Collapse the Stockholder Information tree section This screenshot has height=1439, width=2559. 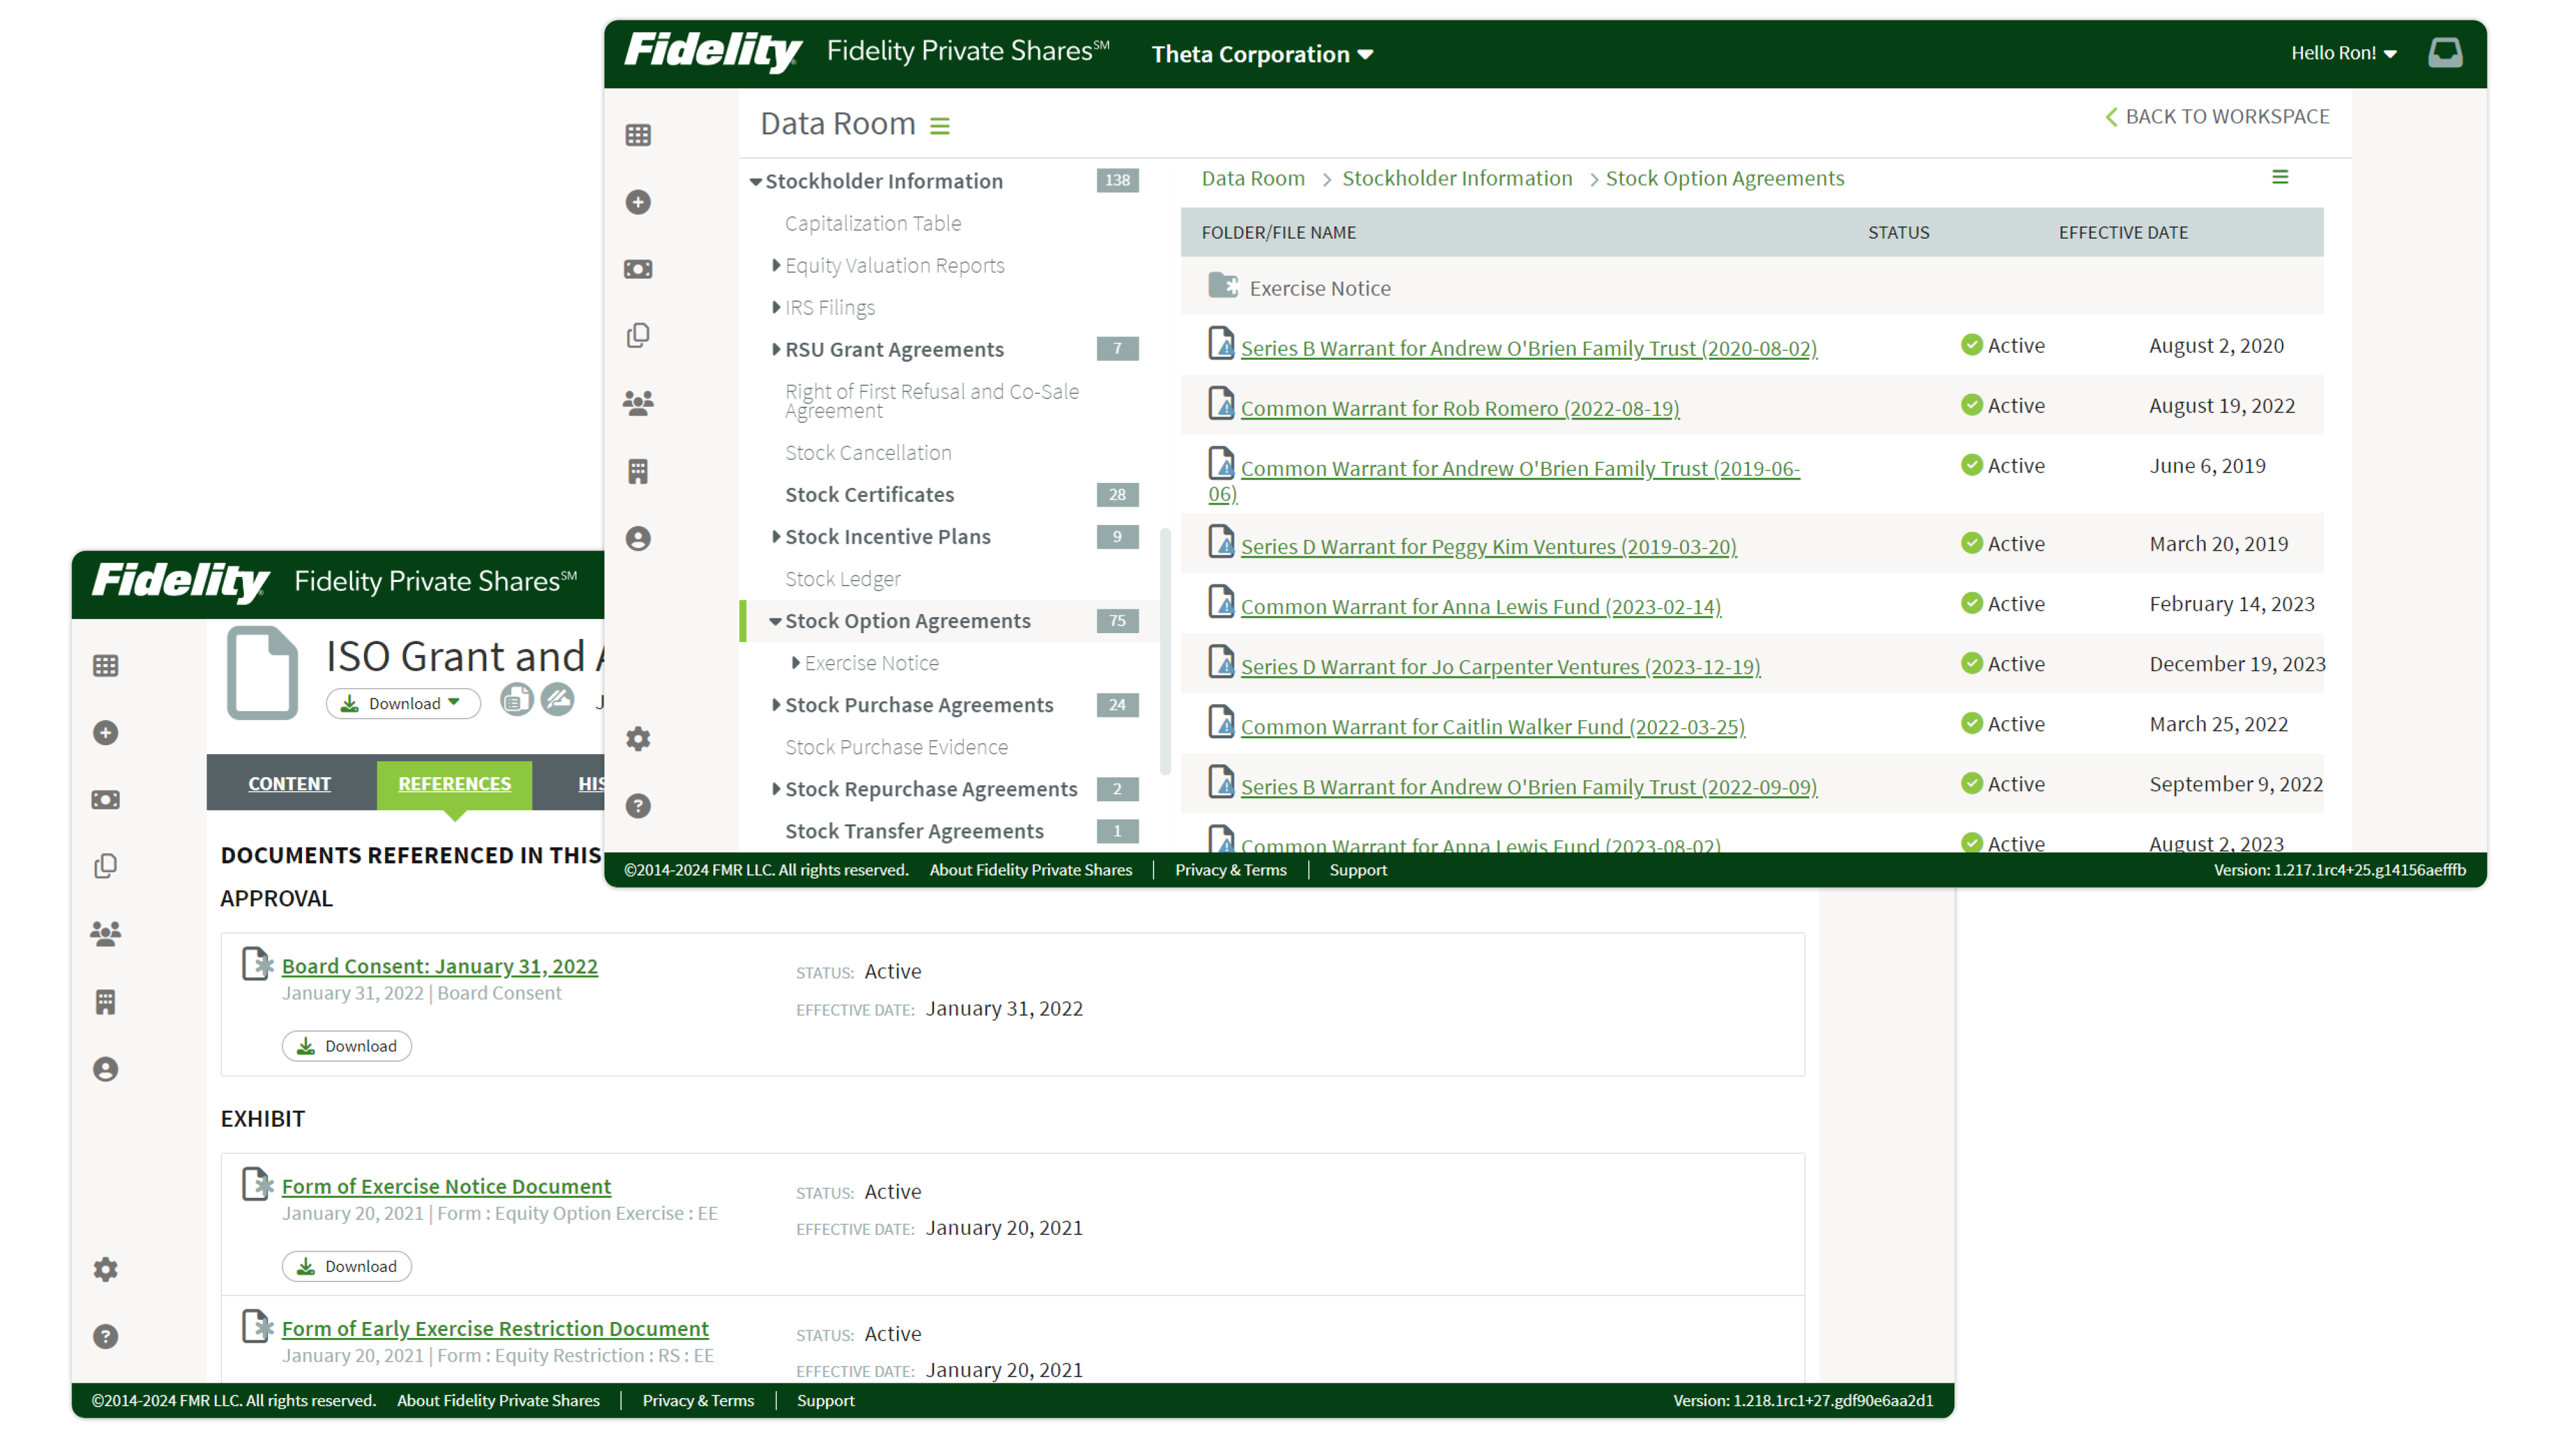point(756,182)
